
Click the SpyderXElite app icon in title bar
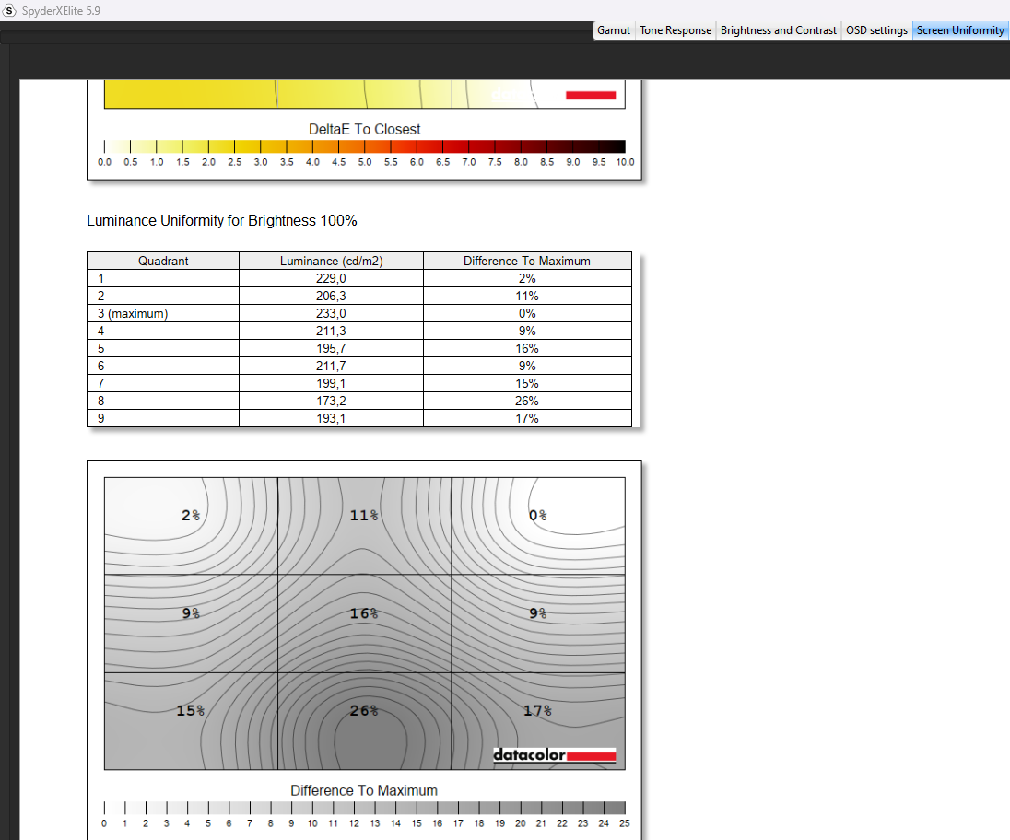[10, 10]
